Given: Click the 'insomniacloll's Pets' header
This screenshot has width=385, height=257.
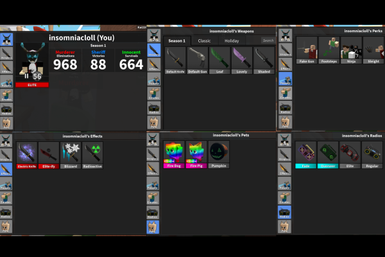Looking at the screenshot, I should point(231,135).
